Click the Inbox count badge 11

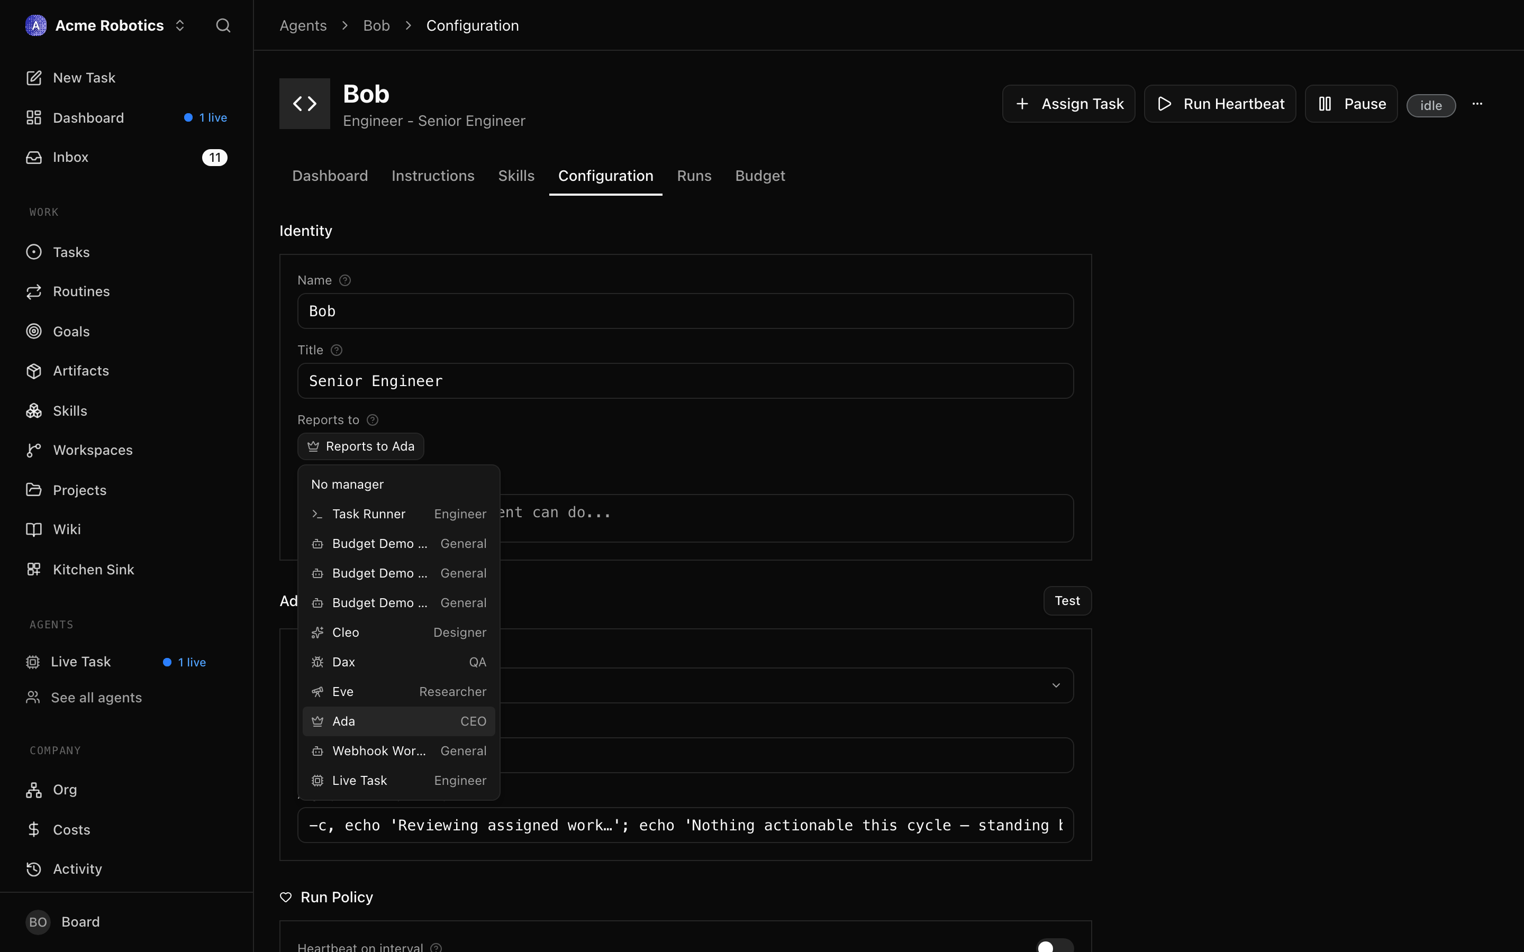tap(215, 158)
